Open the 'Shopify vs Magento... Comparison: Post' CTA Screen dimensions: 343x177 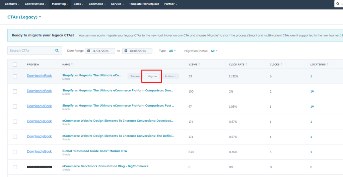pyautogui.click(x=118, y=105)
